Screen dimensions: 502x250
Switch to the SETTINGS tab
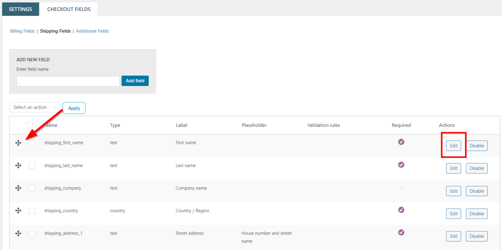(x=20, y=9)
